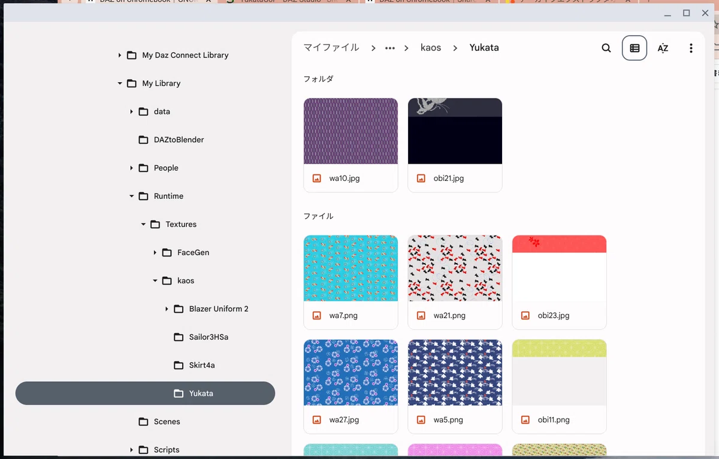Click Yukata in the breadcrumb path
This screenshot has height=459, width=719.
484,48
